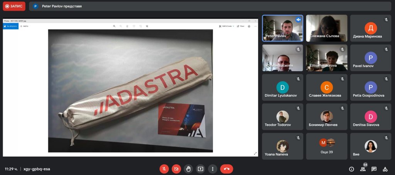Click Add to in Photos toolbar
The height and width of the screenshot is (175, 395).
coord(24,26)
